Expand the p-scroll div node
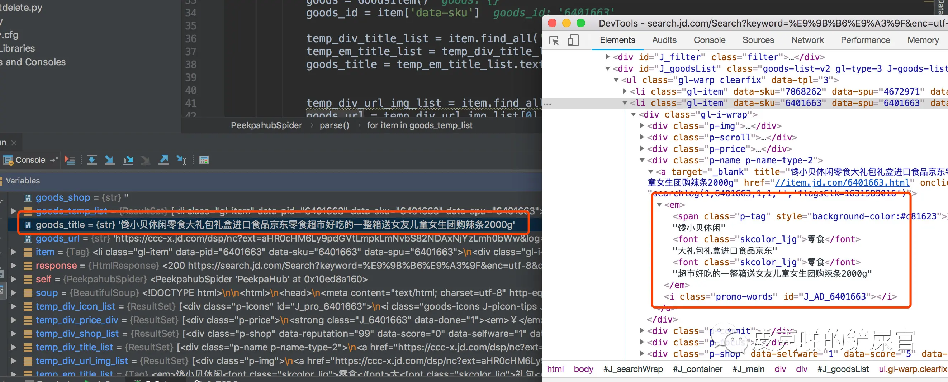Screen dimensions: 948x382 tap(642, 137)
